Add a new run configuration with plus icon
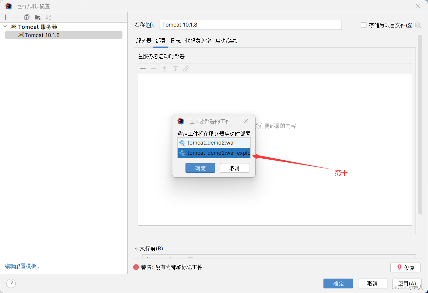 click(5, 17)
